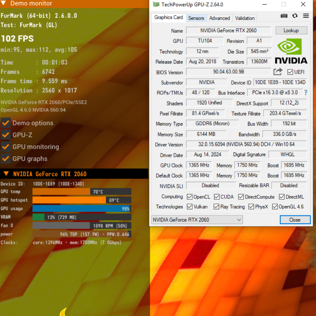Click the BIOS export share icon
The width and height of the screenshot is (316, 316).
tap(278, 72)
